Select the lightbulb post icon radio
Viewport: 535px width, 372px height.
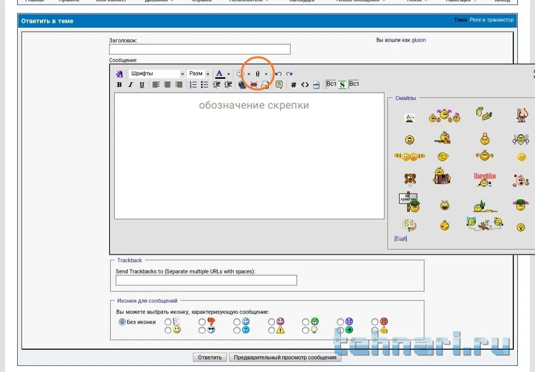tap(305, 330)
